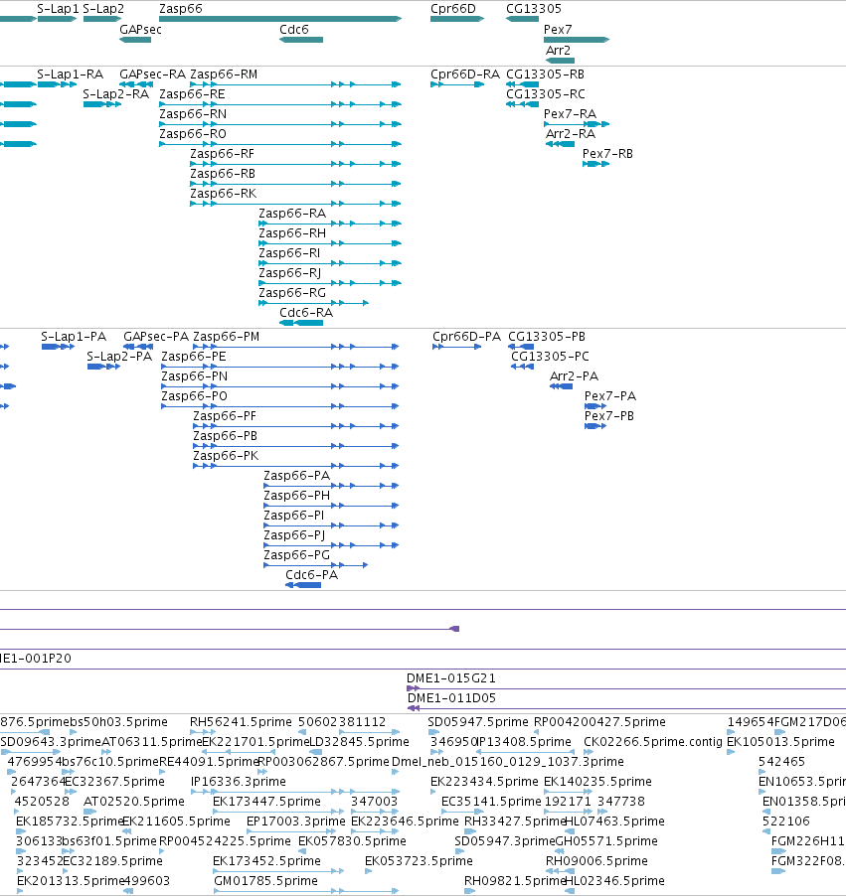
Task: Open EST EK105013.5prime
Action: click(780, 742)
